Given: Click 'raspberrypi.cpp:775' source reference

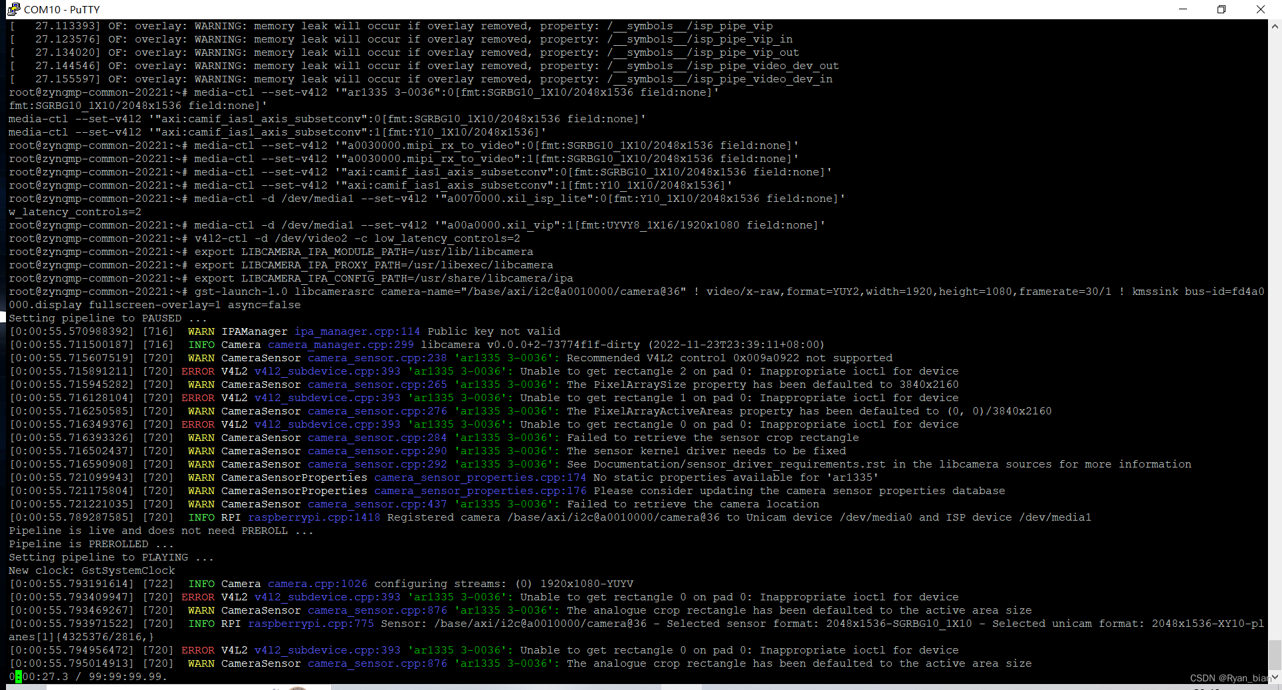Looking at the screenshot, I should (311, 624).
